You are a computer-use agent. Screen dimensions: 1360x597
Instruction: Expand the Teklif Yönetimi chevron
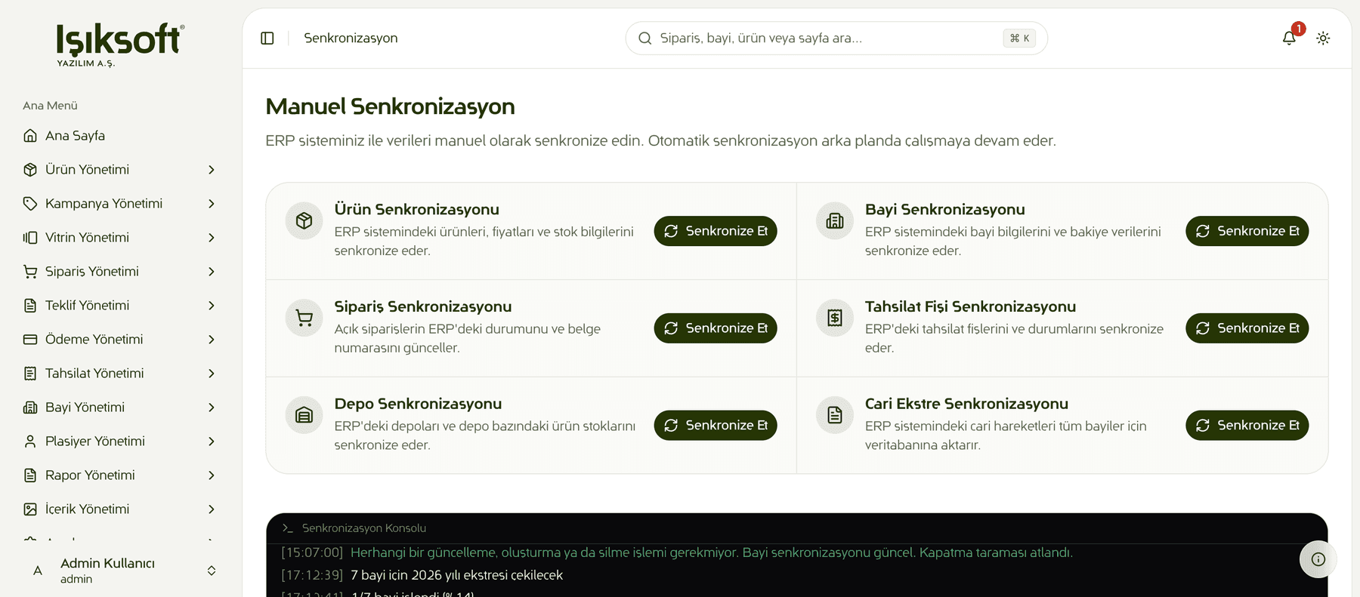(x=212, y=306)
